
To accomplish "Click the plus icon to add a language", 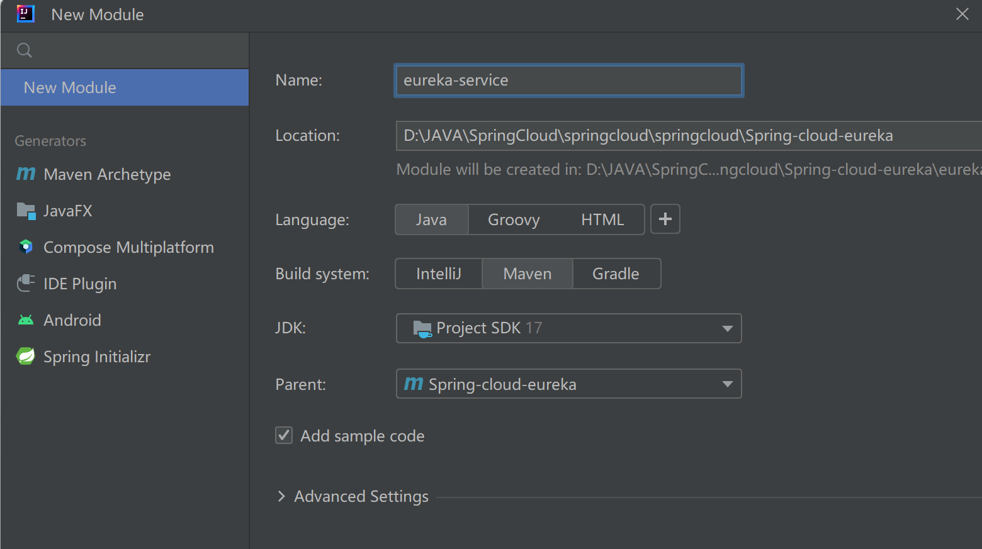I will [665, 219].
